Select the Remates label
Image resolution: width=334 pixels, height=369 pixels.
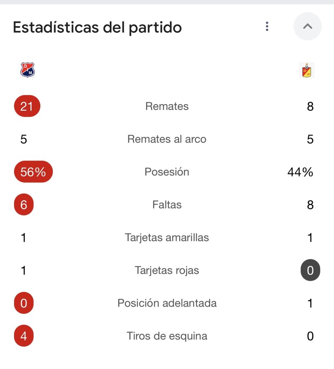(x=167, y=106)
